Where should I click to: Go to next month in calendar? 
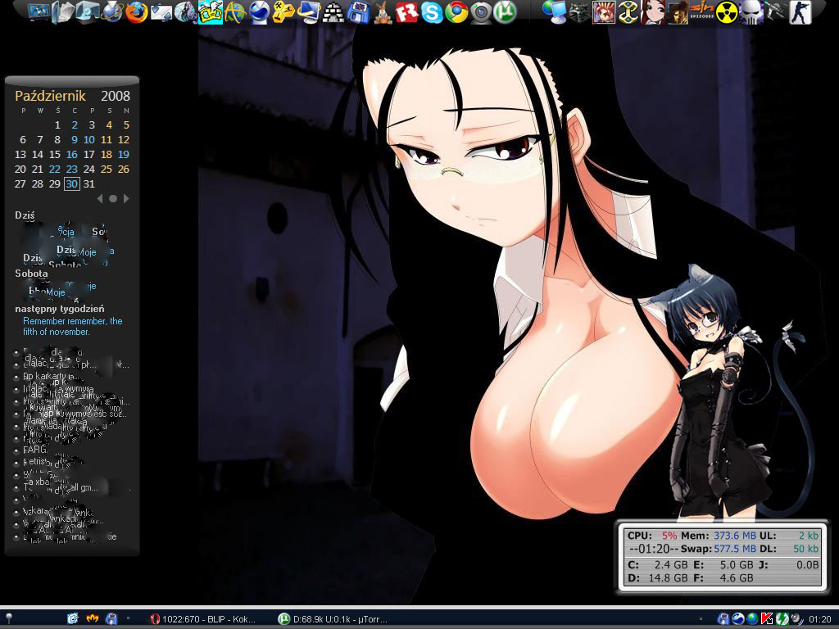(x=126, y=198)
